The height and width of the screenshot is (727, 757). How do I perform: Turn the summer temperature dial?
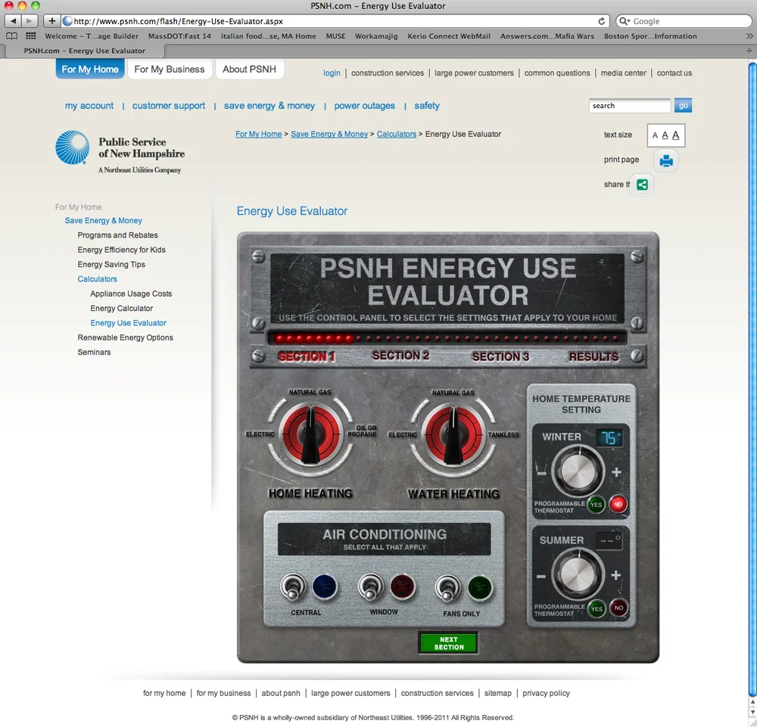click(x=578, y=575)
